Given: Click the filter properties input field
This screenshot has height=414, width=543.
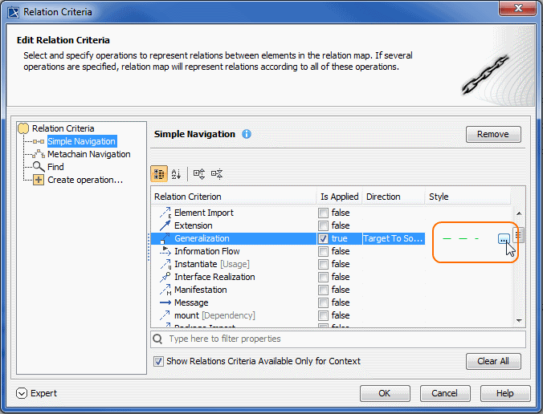Looking at the screenshot, I should point(338,339).
